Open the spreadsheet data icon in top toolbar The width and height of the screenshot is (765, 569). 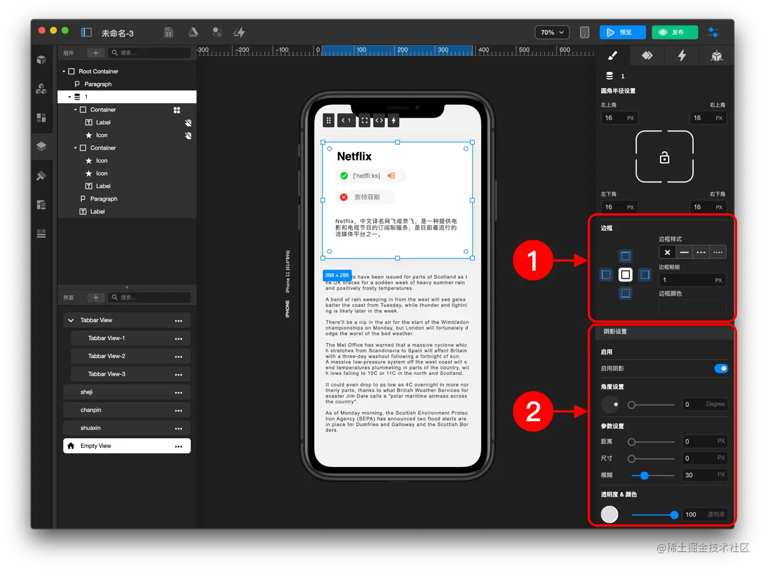[x=169, y=32]
